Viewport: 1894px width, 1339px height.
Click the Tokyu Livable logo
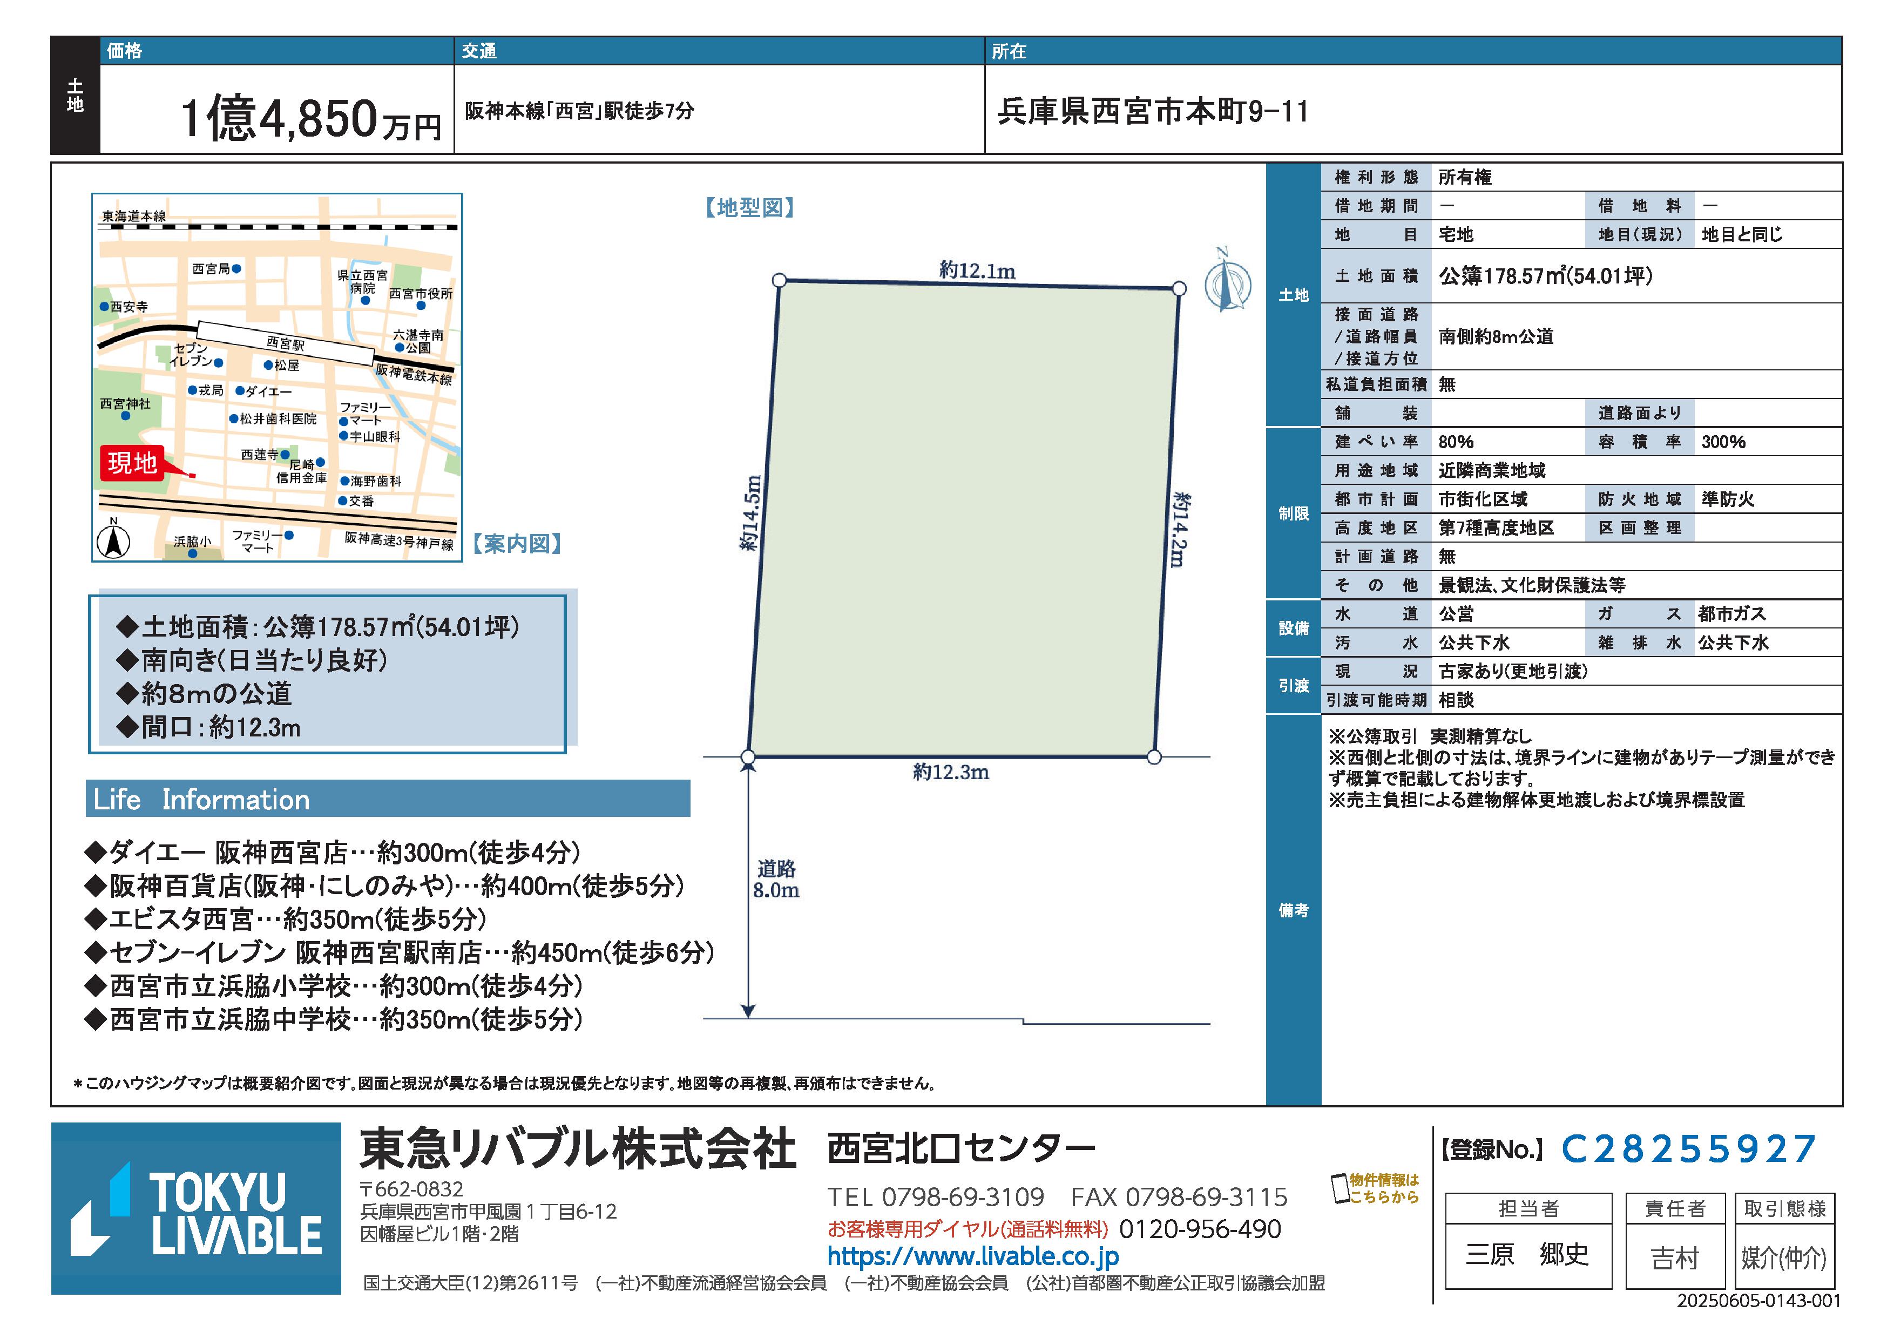click(x=195, y=1208)
